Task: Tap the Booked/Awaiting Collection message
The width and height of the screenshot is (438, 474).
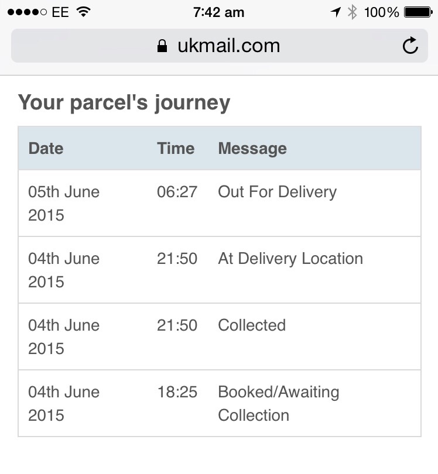Action: (x=279, y=404)
